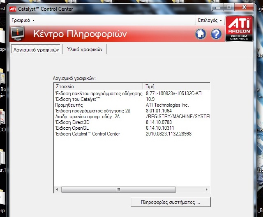Select the Έκδοση Catalyst Control Center row
The image size is (263, 217).
point(132,134)
